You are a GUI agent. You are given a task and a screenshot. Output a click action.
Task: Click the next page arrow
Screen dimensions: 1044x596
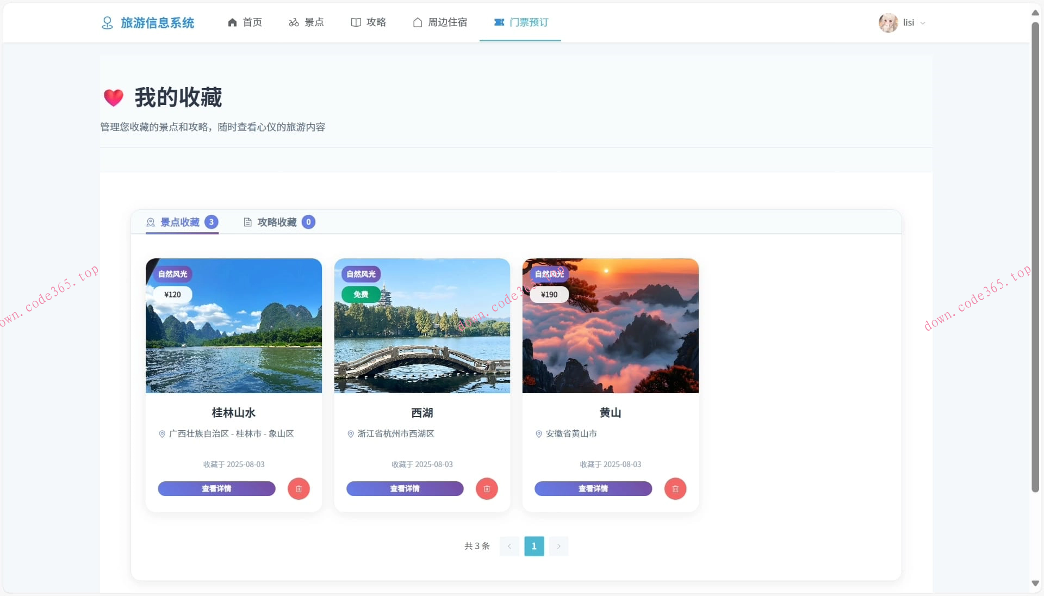pyautogui.click(x=559, y=547)
